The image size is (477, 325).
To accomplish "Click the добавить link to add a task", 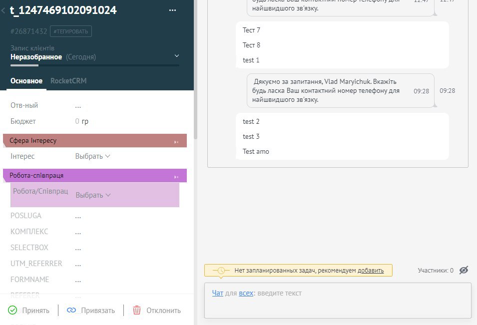I will point(371,270).
